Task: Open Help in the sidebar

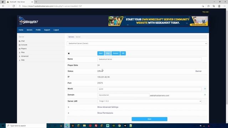Action: coord(23,60)
